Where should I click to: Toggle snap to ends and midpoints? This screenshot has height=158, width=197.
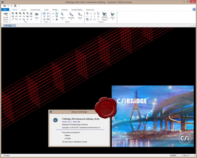pyautogui.click(x=48, y=13)
